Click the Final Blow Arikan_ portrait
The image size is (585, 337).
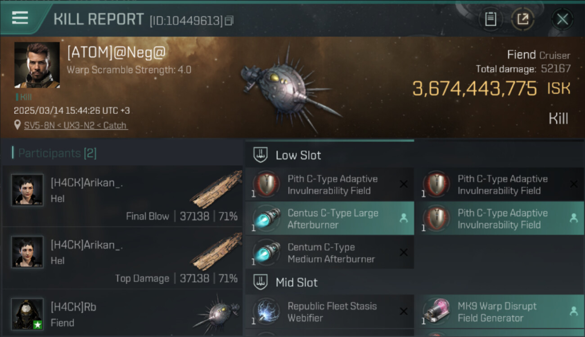27,190
